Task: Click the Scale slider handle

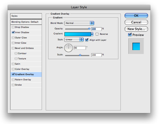Action: click(x=80, y=55)
